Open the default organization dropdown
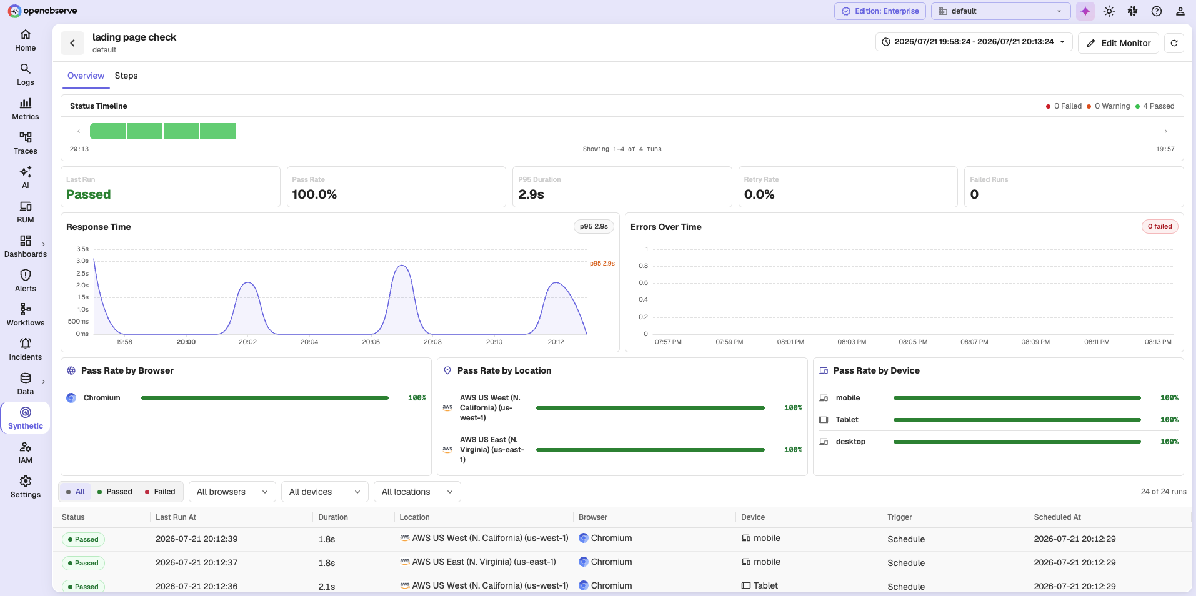The height and width of the screenshot is (596, 1196). tap(1000, 11)
